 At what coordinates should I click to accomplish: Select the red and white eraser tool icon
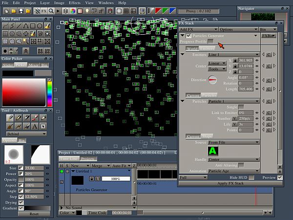click(x=35, y=118)
